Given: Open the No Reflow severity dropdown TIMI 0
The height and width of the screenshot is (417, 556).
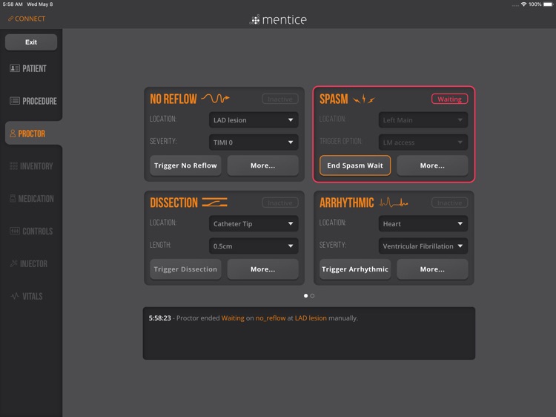Looking at the screenshot, I should click(x=254, y=142).
